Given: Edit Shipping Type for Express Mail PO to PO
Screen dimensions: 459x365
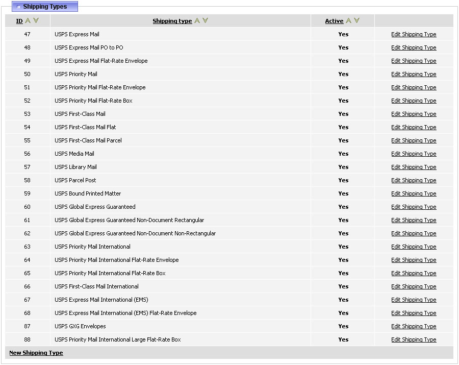Looking at the screenshot, I should pyautogui.click(x=414, y=47).
